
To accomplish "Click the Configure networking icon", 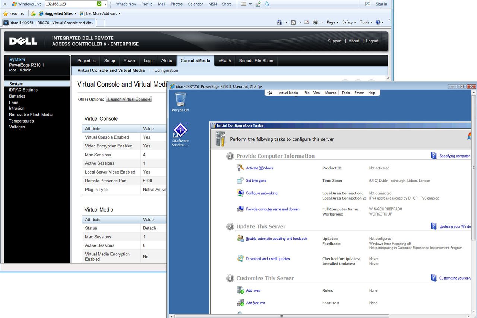I will point(240,193).
